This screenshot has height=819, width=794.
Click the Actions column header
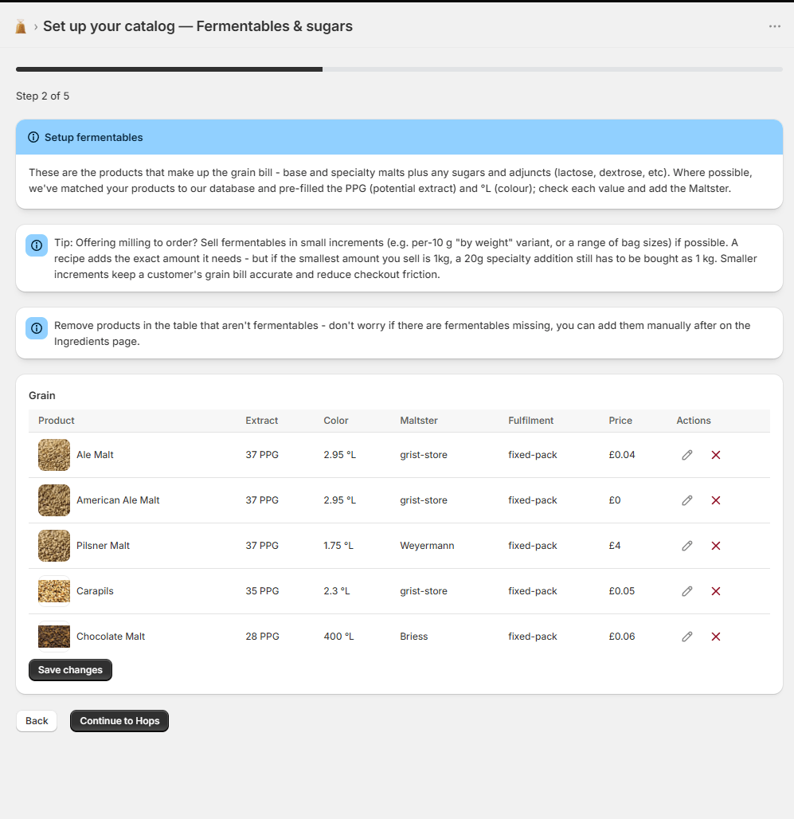(x=693, y=421)
